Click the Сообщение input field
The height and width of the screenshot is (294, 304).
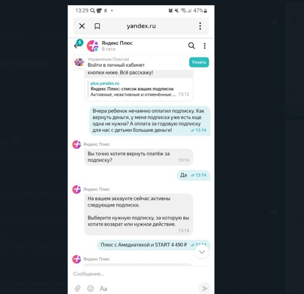134,274
